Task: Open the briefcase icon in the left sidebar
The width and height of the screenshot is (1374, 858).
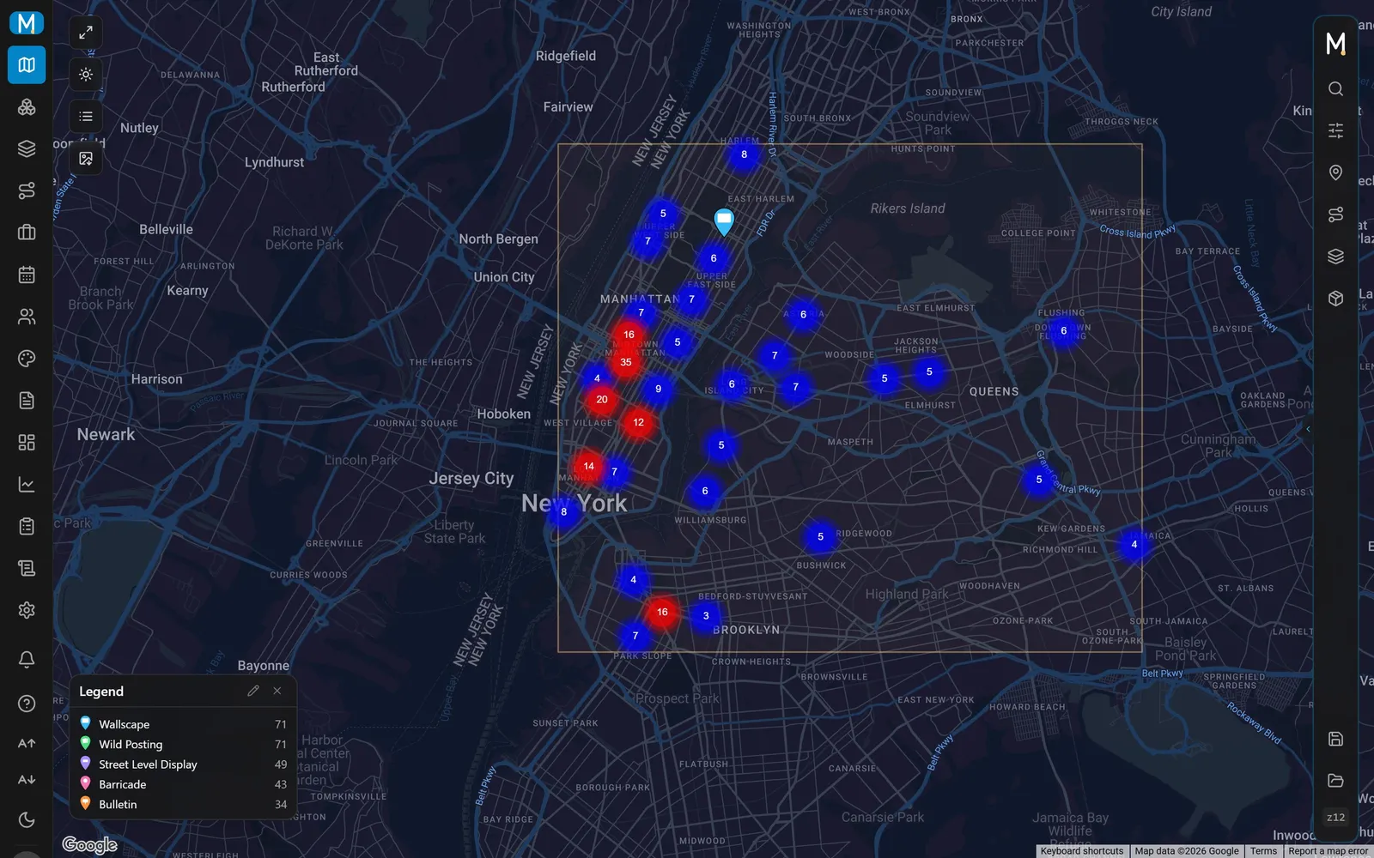Action: pyautogui.click(x=27, y=233)
